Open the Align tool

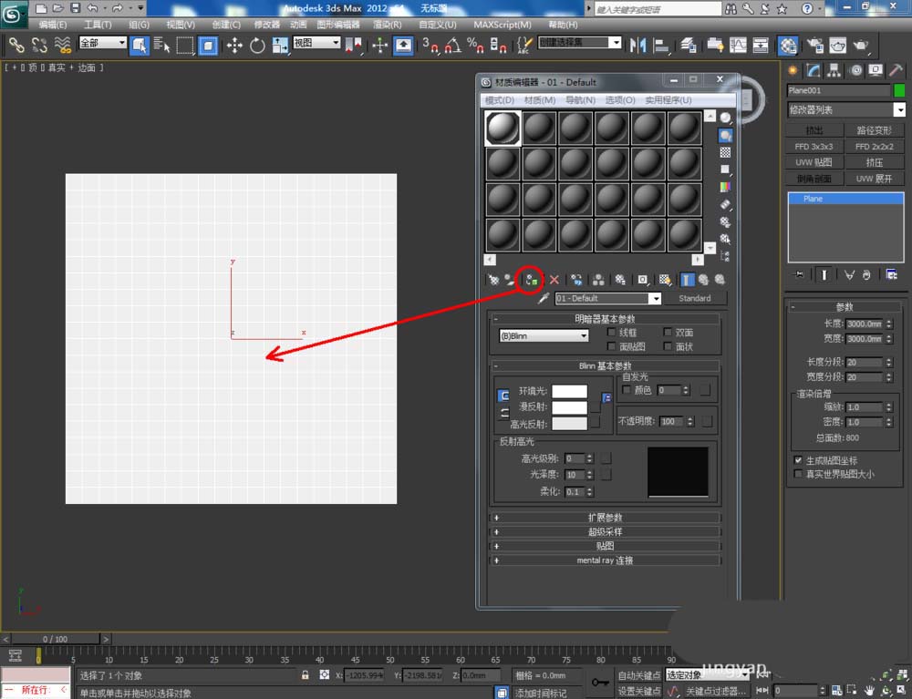pyautogui.click(x=661, y=46)
